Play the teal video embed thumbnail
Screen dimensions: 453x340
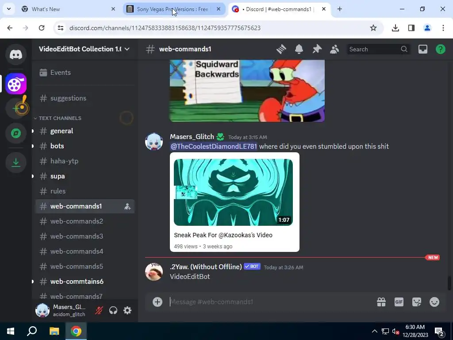click(233, 192)
